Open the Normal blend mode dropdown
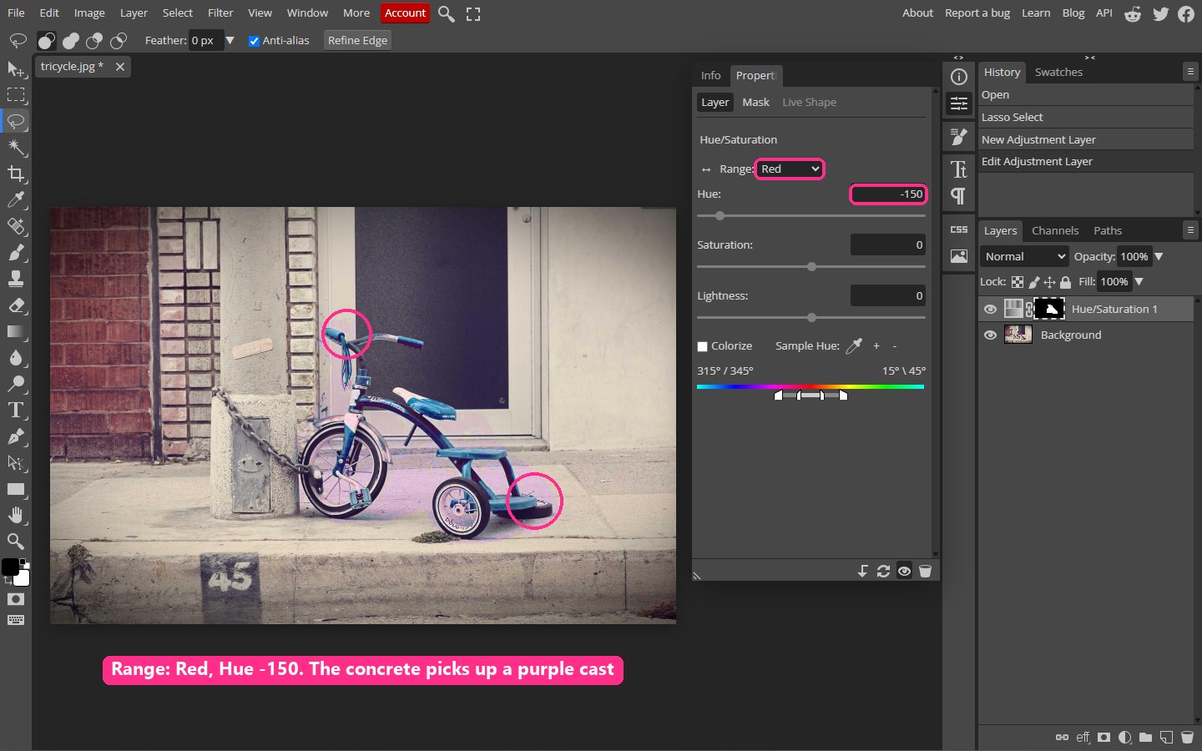 tap(1024, 256)
